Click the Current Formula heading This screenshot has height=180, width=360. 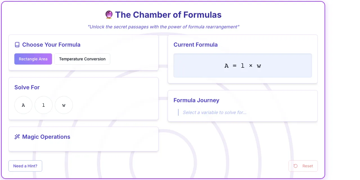point(195,45)
